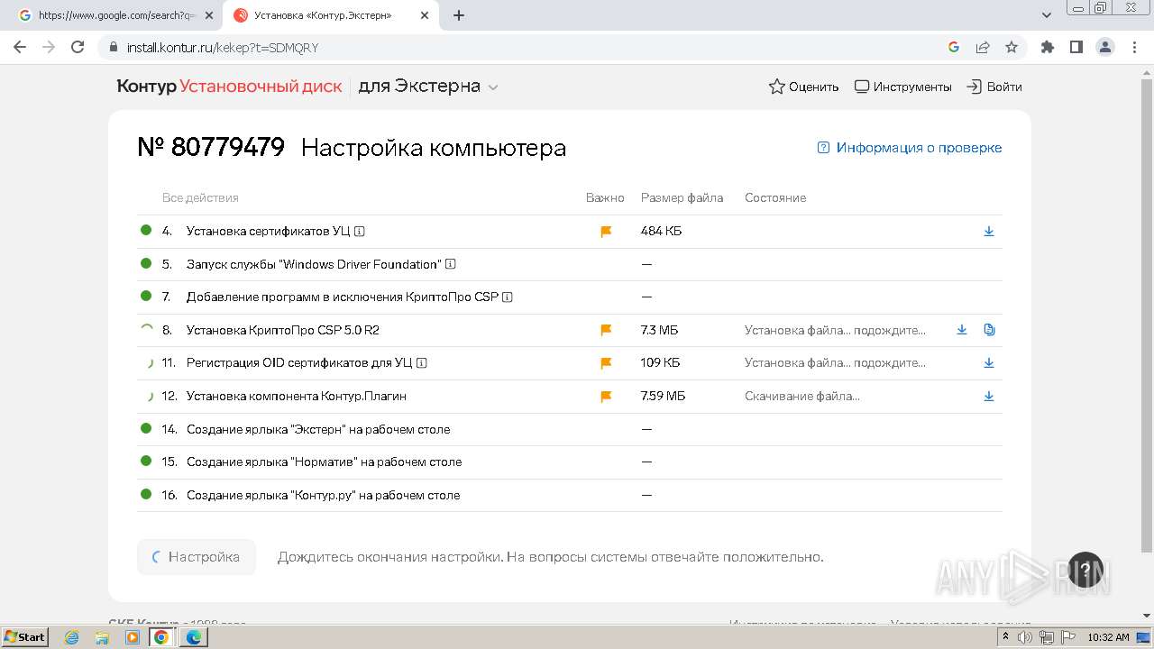This screenshot has height=649, width=1154.
Task: Open the Extensions puzzle icon
Action: click(x=1047, y=47)
